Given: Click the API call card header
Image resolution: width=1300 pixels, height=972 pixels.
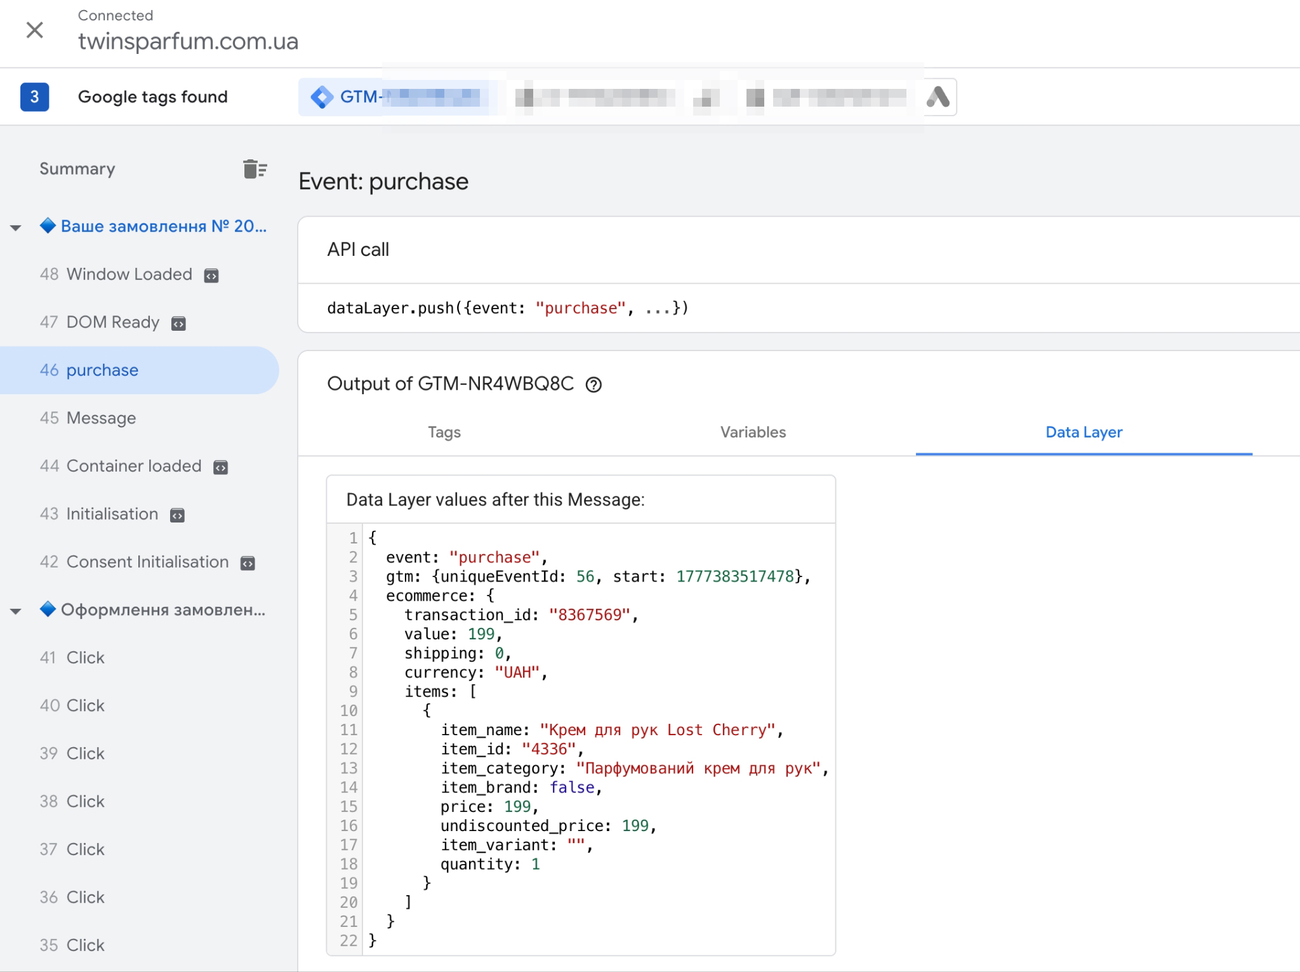Looking at the screenshot, I should (358, 250).
